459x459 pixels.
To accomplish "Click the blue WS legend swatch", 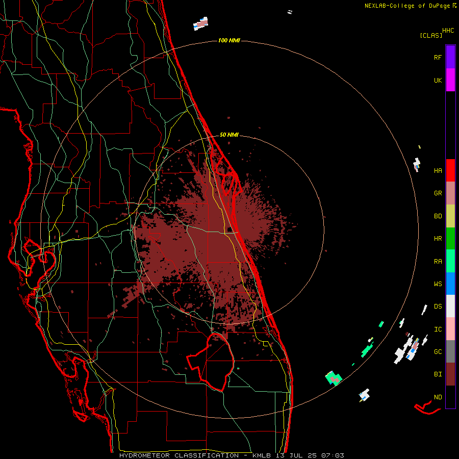I will [450, 284].
